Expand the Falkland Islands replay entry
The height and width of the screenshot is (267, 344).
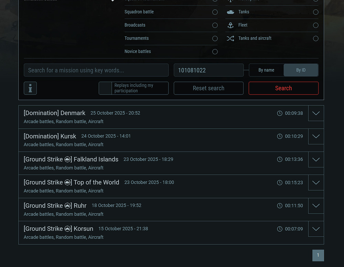point(316,160)
